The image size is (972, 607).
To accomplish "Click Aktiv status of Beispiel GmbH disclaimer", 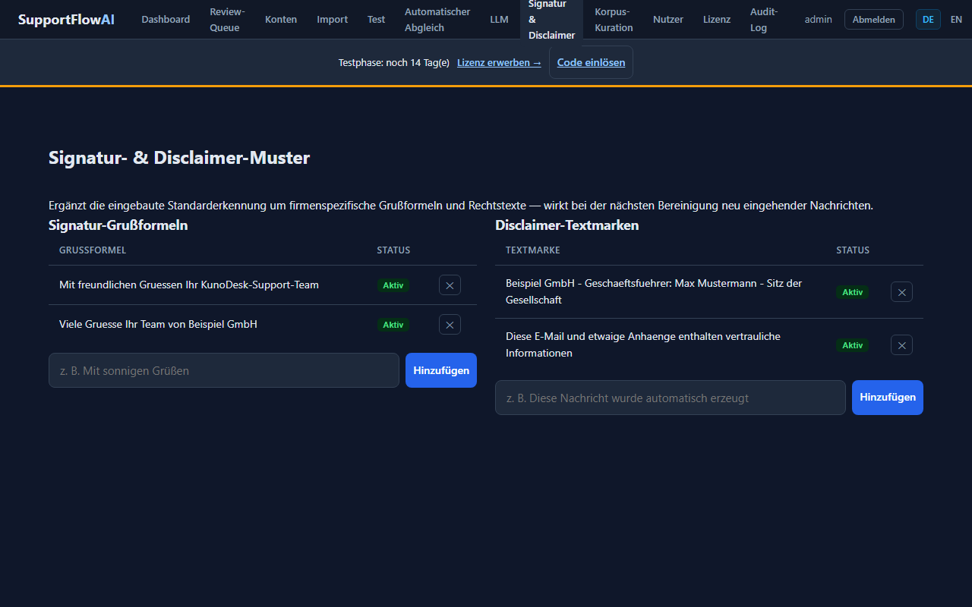I will [x=853, y=292].
